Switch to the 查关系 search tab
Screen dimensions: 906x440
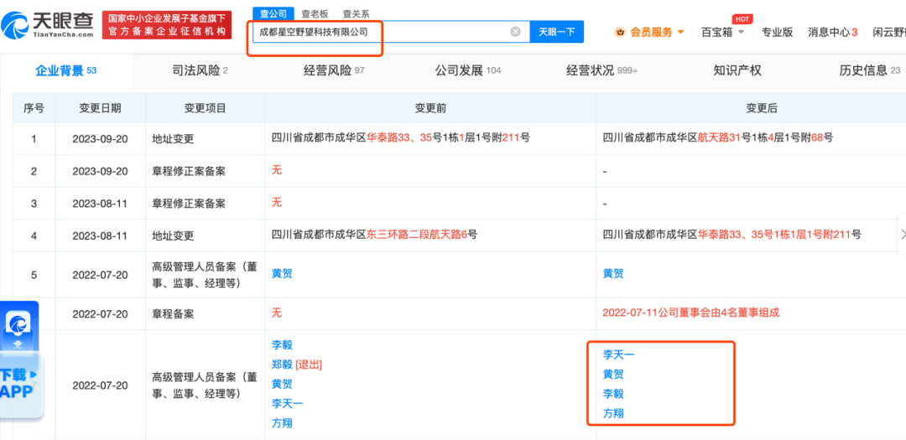coord(356,14)
